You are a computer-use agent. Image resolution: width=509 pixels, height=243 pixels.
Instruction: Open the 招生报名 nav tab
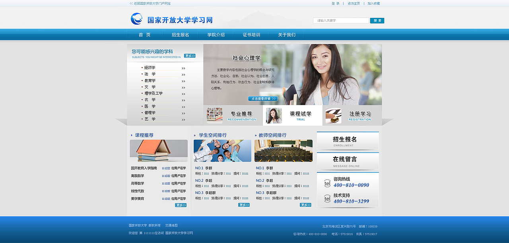pos(180,35)
